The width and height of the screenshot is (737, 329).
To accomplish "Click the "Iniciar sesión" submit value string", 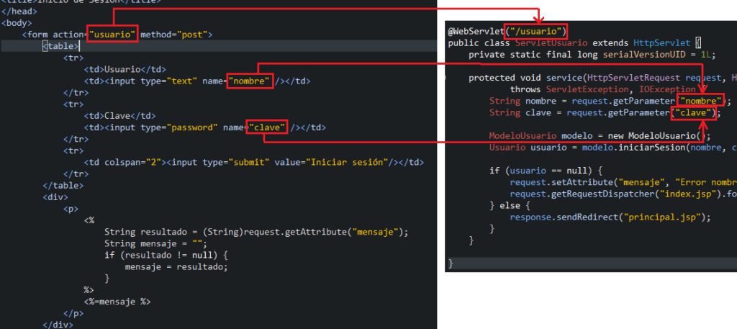I will pos(349,162).
